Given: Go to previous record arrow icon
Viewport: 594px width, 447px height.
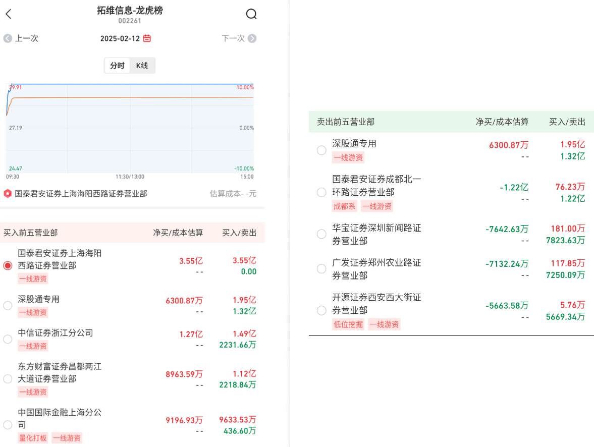Looking at the screenshot, I should tap(8, 38).
